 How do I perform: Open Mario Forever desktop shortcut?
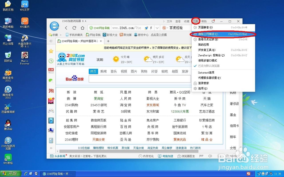[x=25, y=58]
